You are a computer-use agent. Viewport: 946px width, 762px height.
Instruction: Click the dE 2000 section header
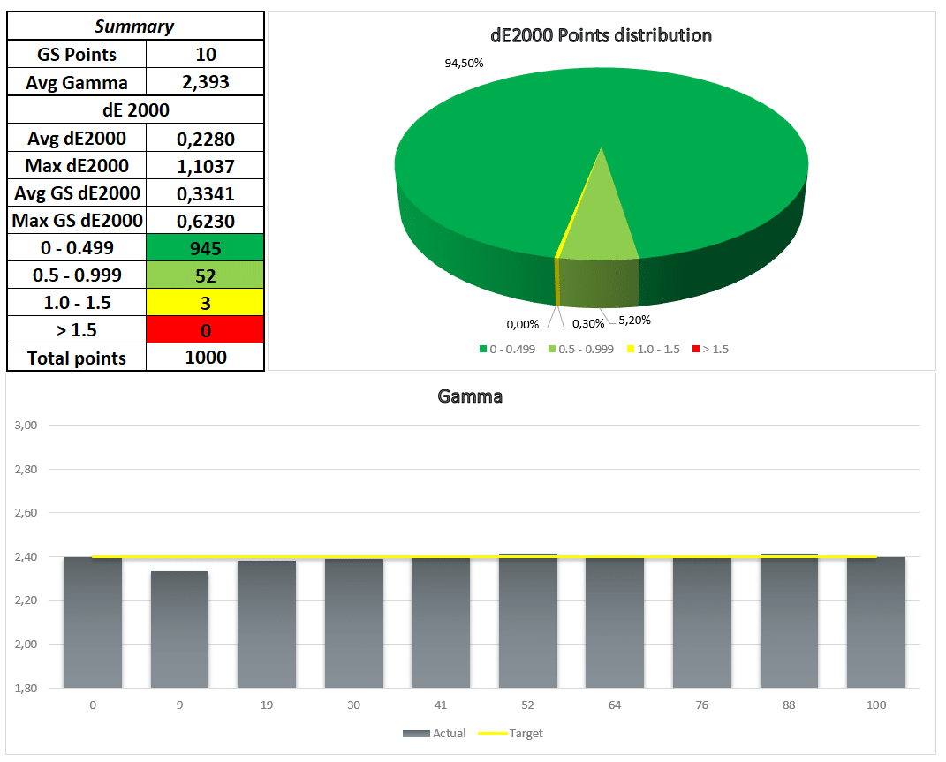[135, 109]
